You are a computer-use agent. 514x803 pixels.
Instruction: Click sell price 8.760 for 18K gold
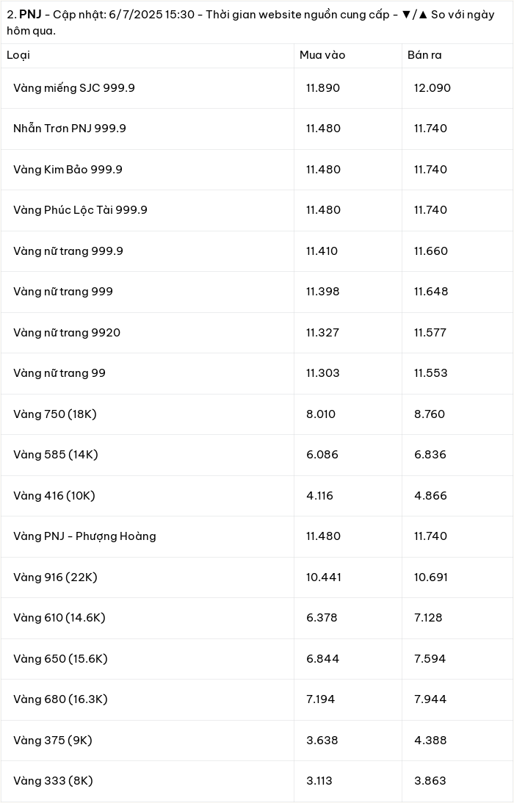430,414
